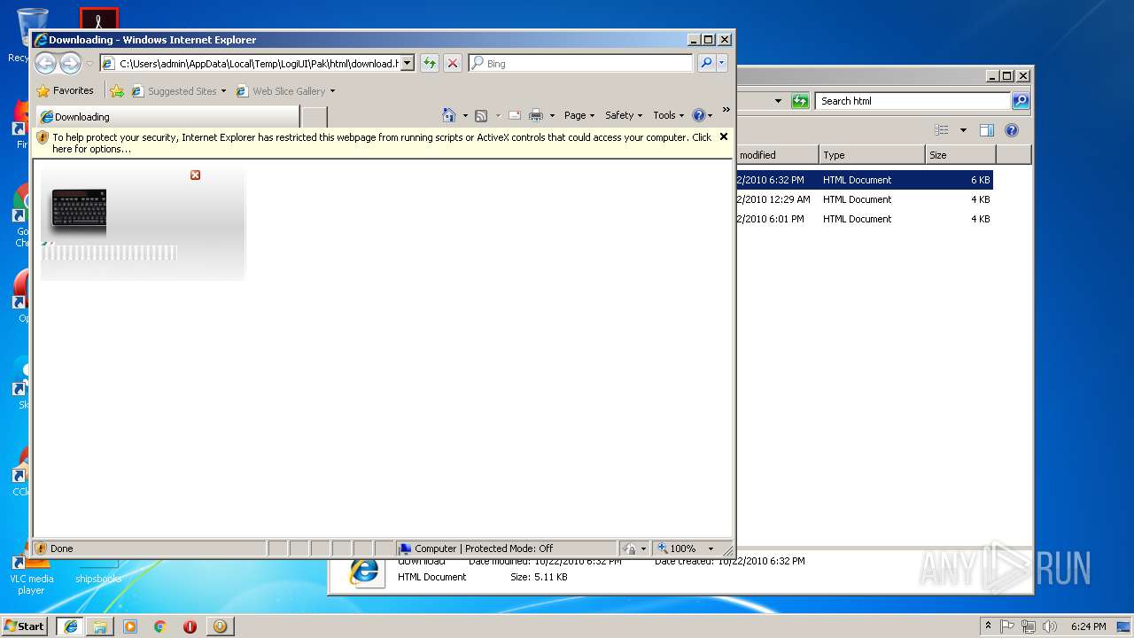Viewport: 1134px width, 638px height.
Task: Click the broken image red X placeholder
Action: (x=196, y=175)
